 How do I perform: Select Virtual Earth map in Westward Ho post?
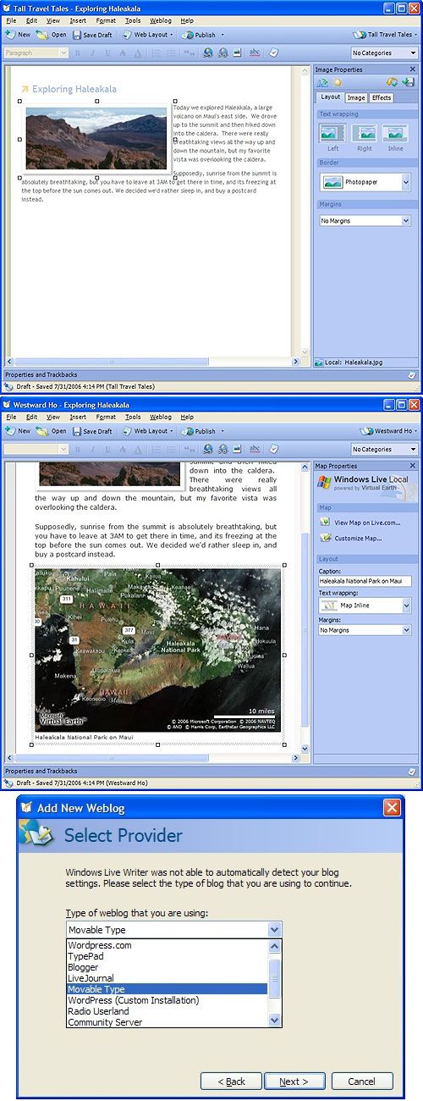tap(157, 650)
